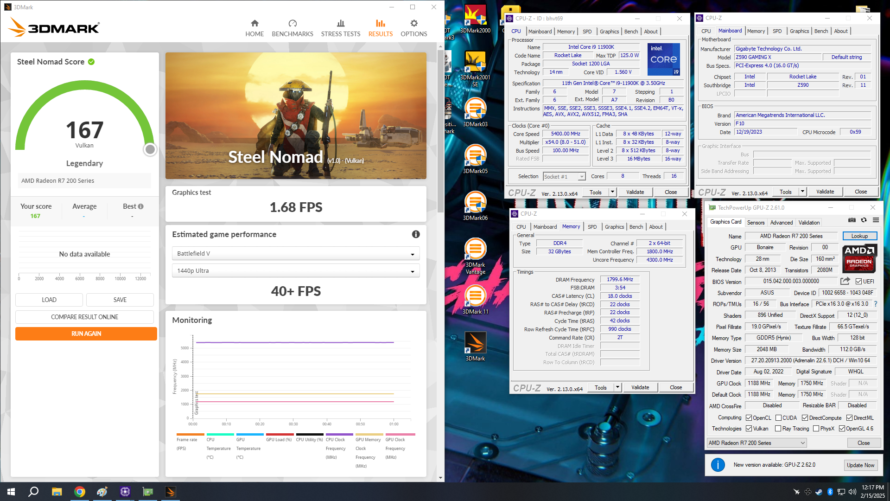890x501 pixels.
Task: Open Google Chrome from the taskbar
Action: [79, 492]
